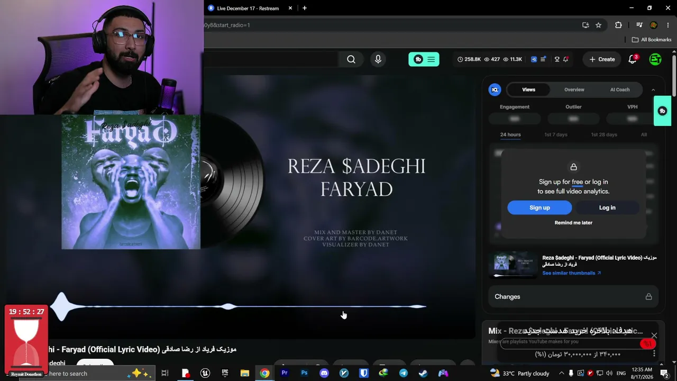
Task: Launch Photoshop from the taskbar
Action: (x=304, y=373)
